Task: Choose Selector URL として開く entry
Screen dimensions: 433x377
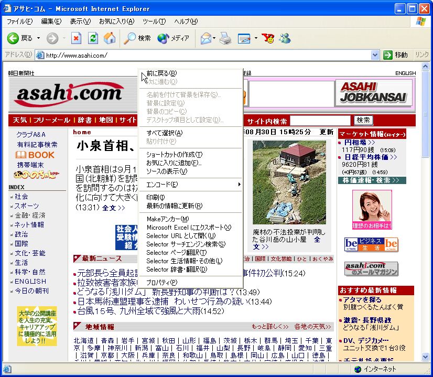Action: (x=190, y=236)
